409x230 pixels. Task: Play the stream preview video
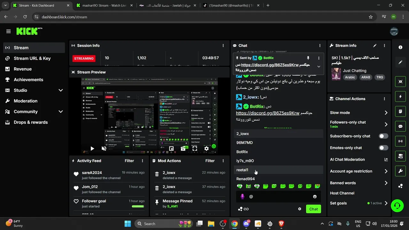tap(92, 149)
